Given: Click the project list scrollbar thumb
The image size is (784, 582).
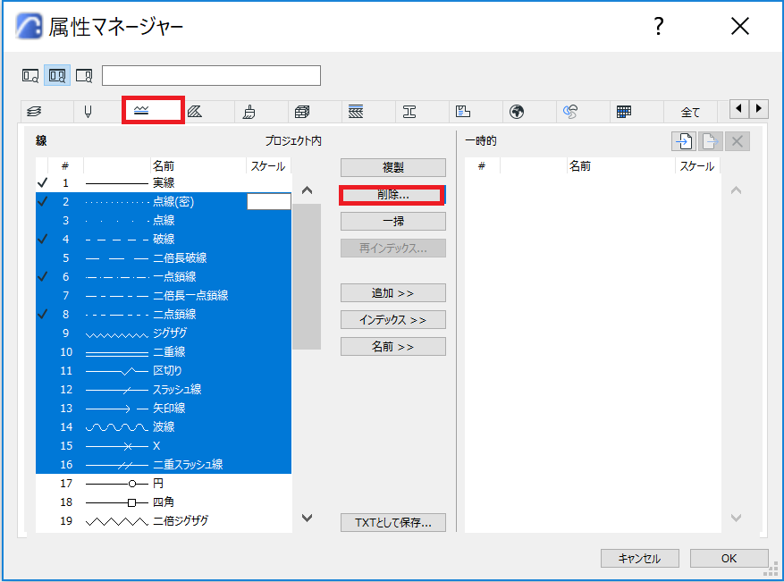Looking at the screenshot, I should [x=307, y=276].
